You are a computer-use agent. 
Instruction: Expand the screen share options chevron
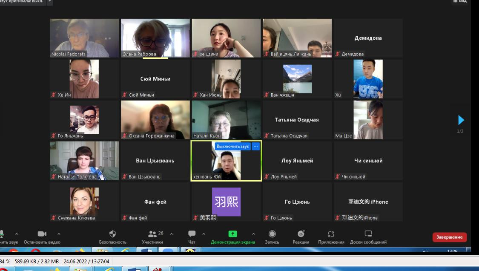(x=254, y=234)
